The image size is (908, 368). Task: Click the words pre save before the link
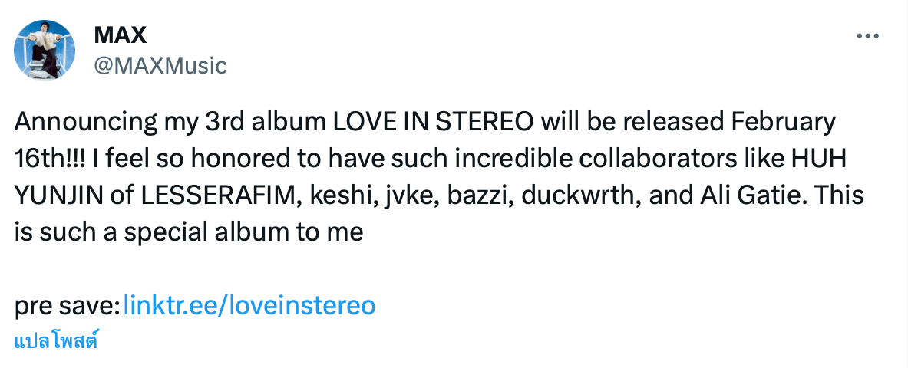coord(65,306)
